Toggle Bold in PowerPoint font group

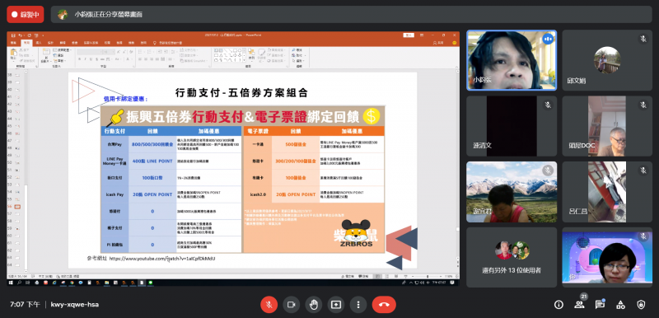pos(79,59)
